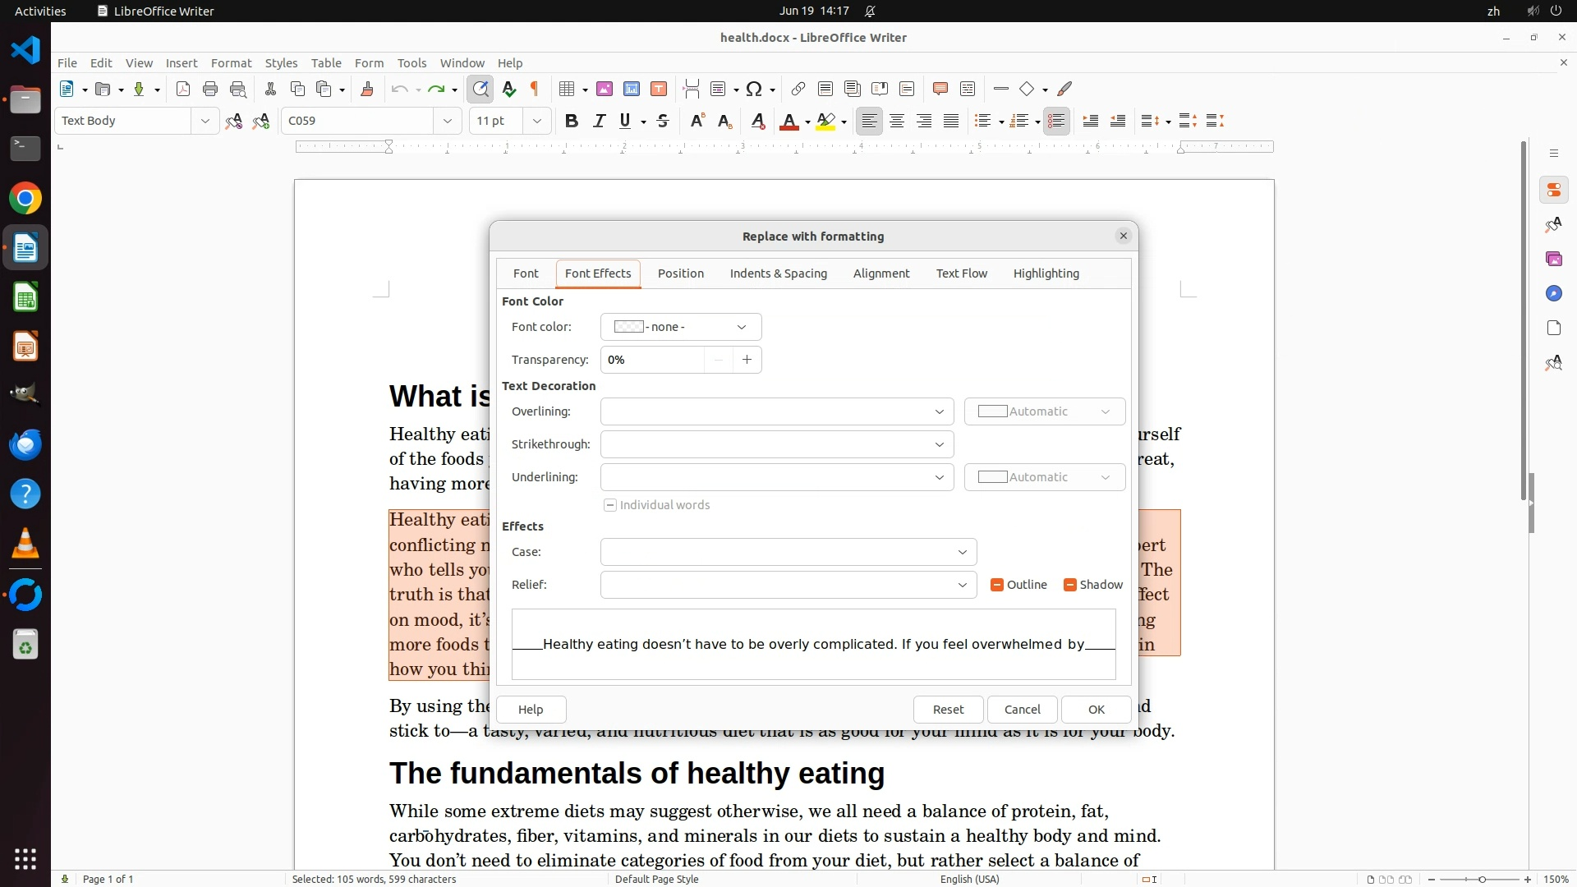Click the Justified alignment icon
The height and width of the screenshot is (887, 1577).
(x=951, y=122)
